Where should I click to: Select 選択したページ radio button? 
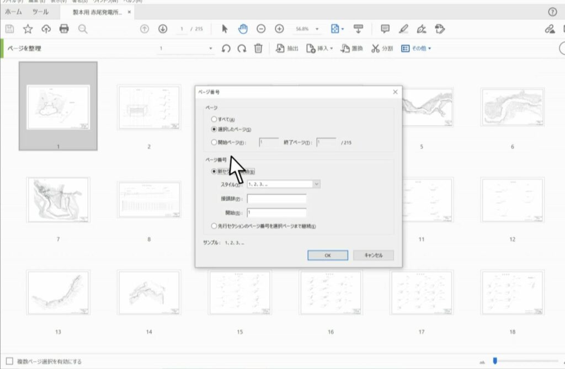pyautogui.click(x=214, y=129)
